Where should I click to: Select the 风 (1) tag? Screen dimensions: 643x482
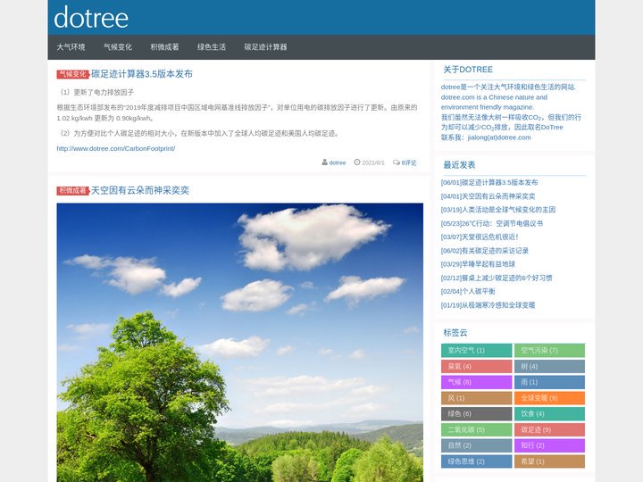477,398
